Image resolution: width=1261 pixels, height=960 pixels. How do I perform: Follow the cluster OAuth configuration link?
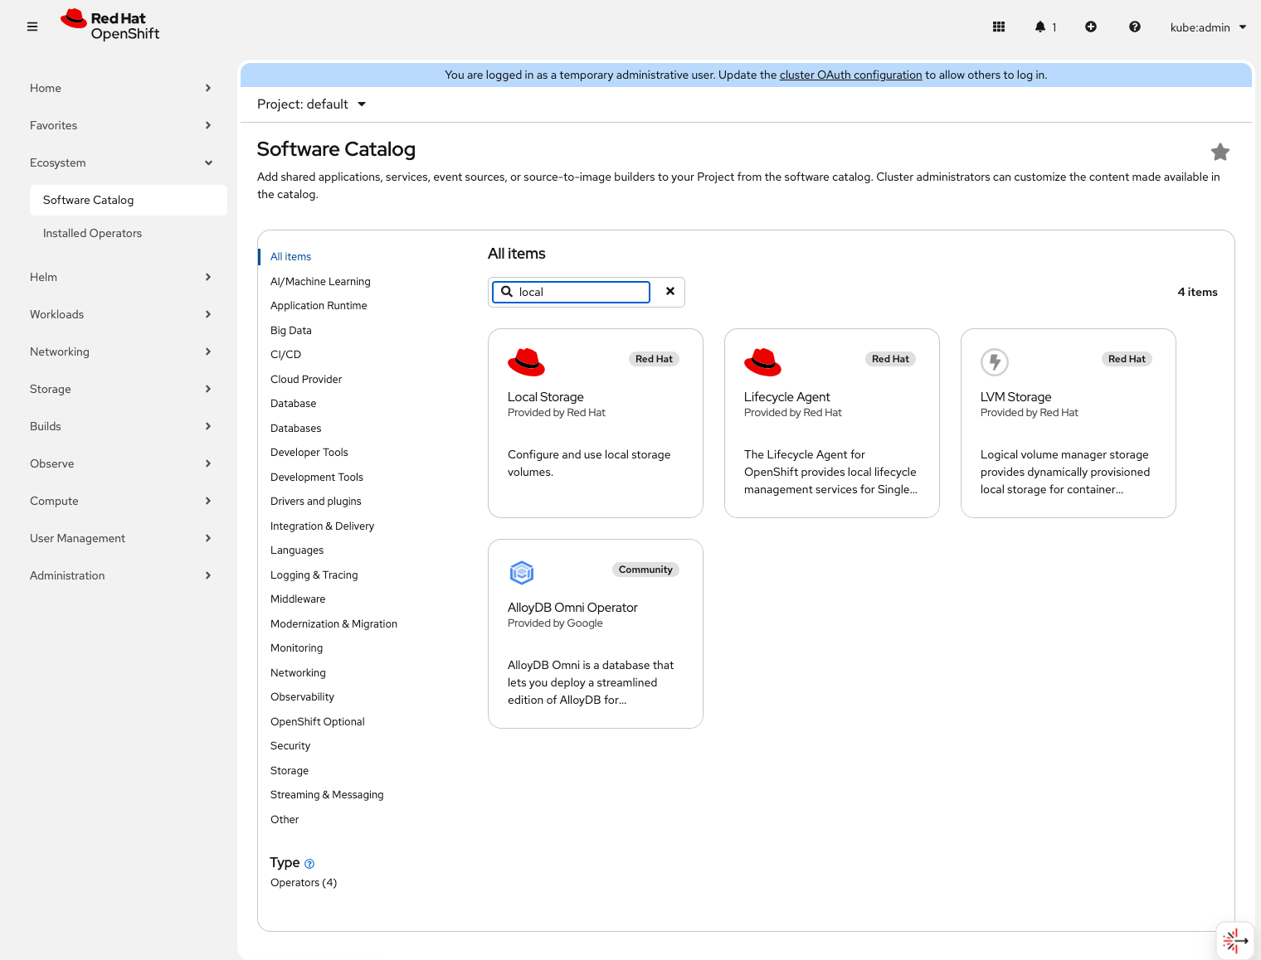pyautogui.click(x=850, y=75)
